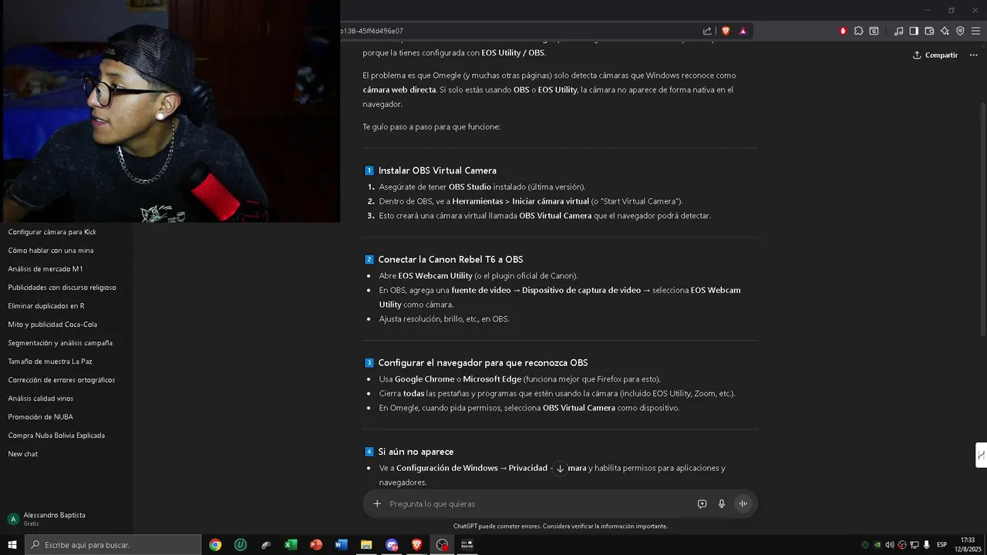This screenshot has height=555, width=987.
Task: Open PowerPoint from the taskbar
Action: tap(316, 545)
